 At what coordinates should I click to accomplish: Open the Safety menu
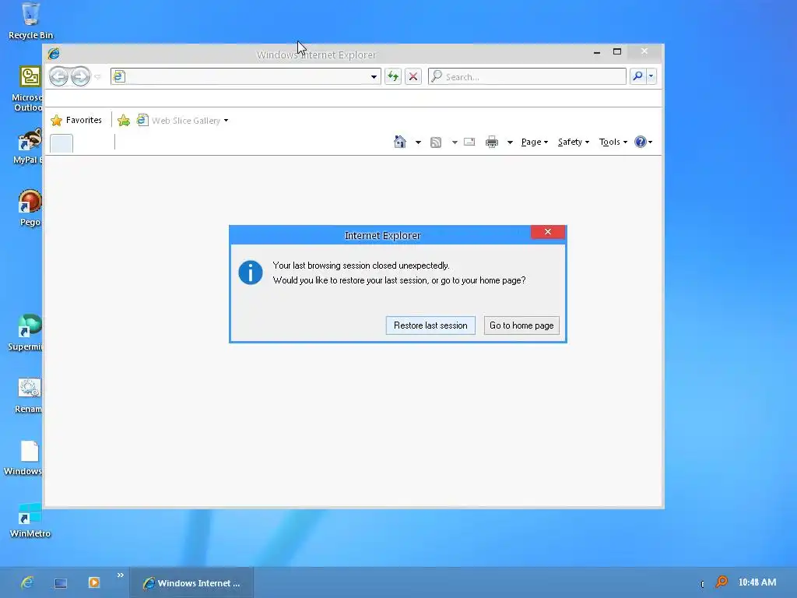(574, 142)
